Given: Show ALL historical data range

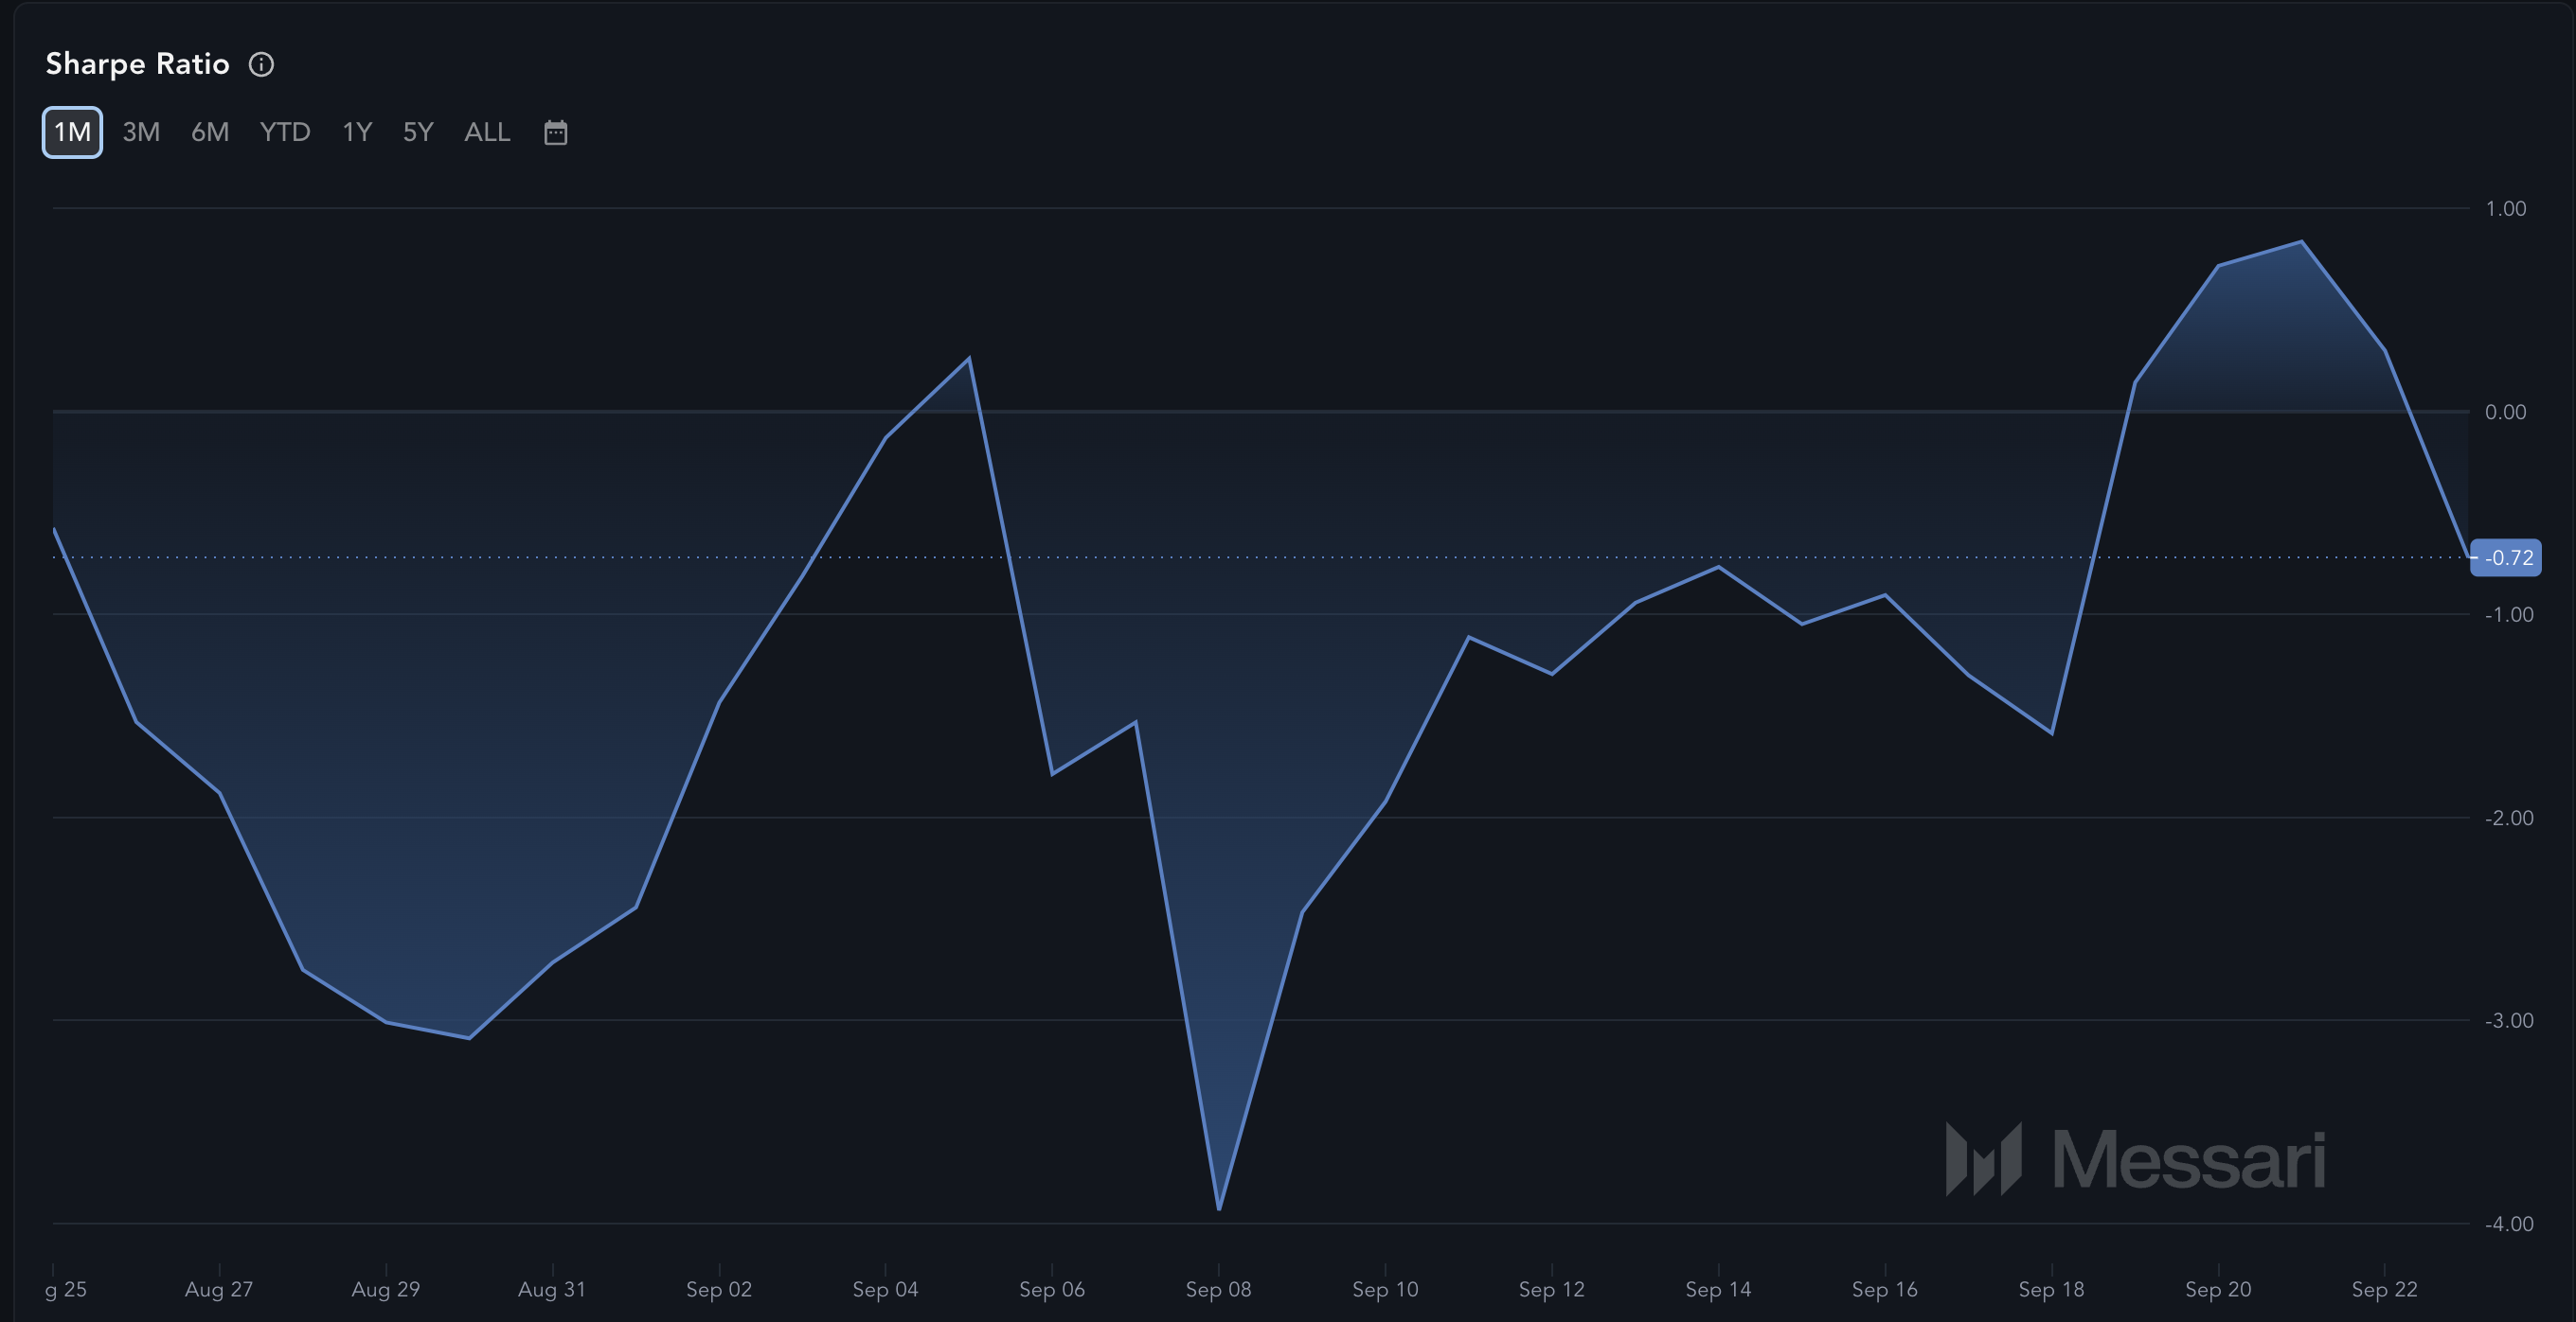Looking at the screenshot, I should pos(487,132).
